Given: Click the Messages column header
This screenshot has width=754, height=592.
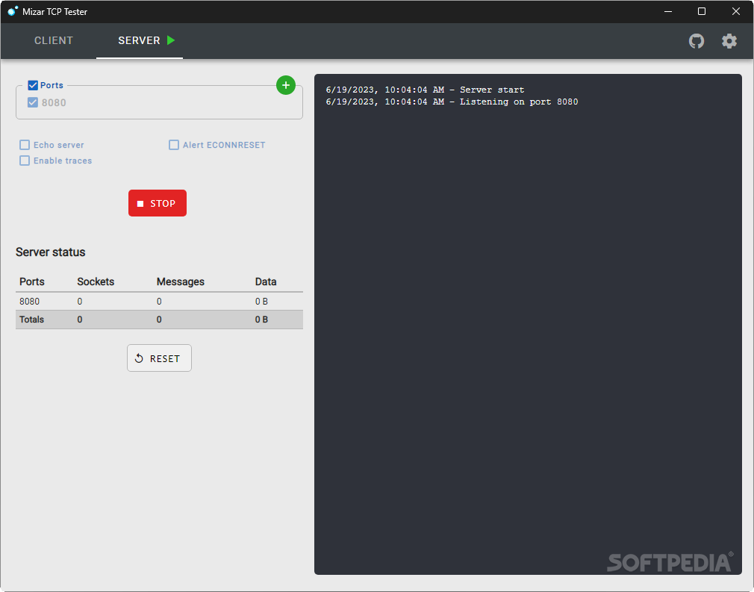Looking at the screenshot, I should (x=181, y=281).
